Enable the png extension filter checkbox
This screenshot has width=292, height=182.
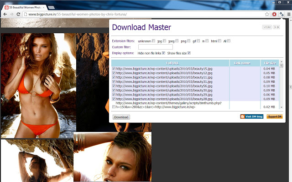[189, 41]
